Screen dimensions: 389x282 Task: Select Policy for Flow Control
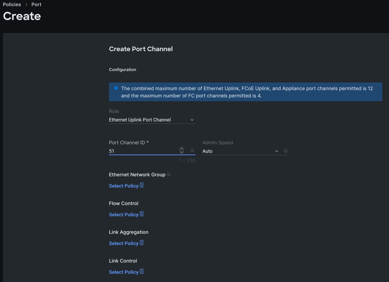124,215
